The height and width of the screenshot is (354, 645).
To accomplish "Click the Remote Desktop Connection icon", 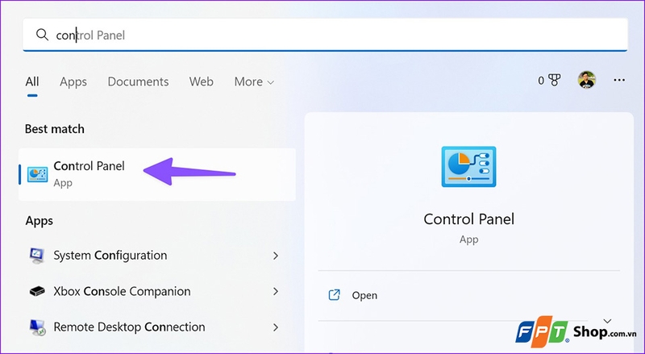I will coord(37,327).
